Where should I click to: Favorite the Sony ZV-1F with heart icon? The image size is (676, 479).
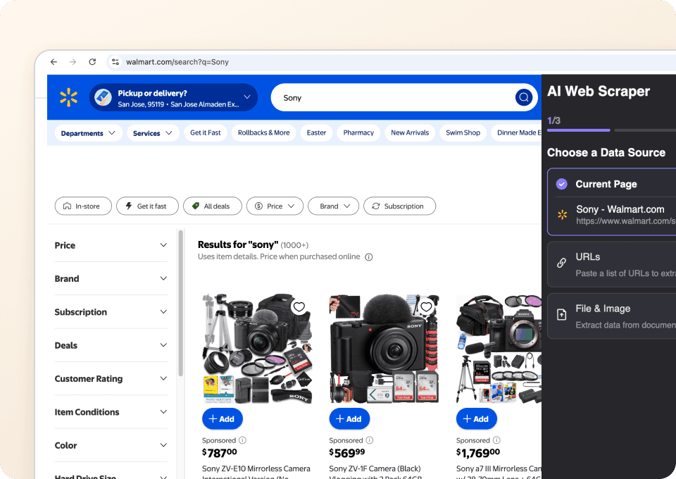click(x=426, y=307)
